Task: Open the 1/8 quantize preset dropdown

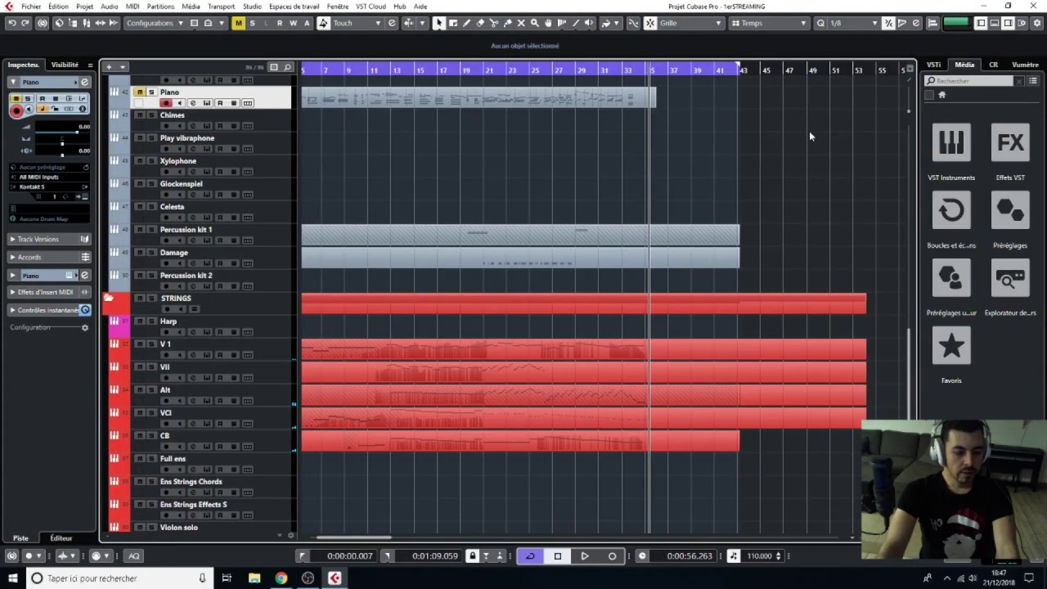Action: pos(854,23)
